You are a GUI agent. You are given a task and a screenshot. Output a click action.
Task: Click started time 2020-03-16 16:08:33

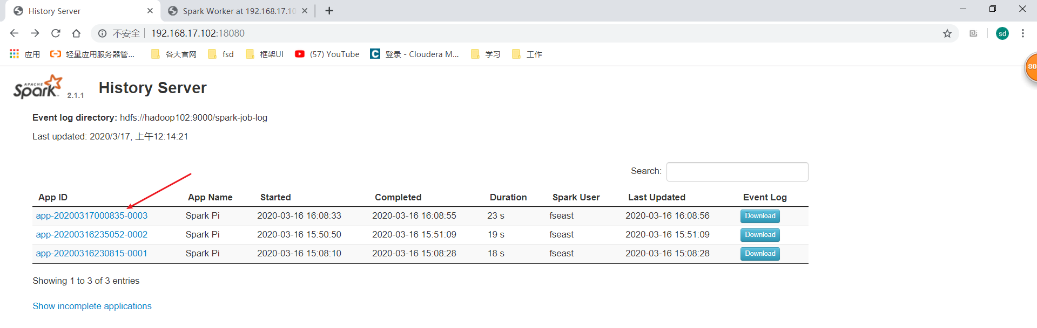[299, 216]
